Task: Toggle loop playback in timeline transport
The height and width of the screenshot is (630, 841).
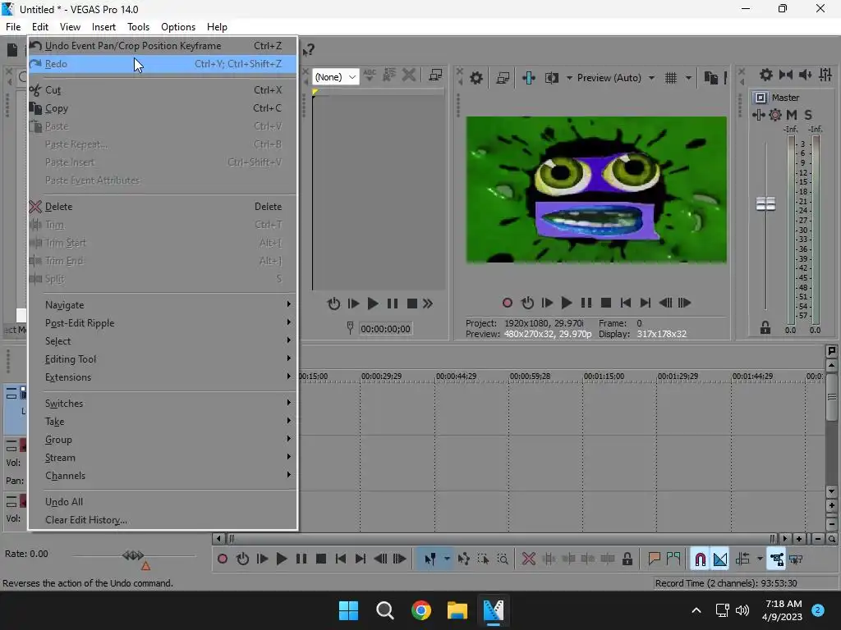Action: (242, 559)
